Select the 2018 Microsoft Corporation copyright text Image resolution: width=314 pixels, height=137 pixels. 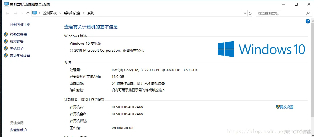tap(107, 51)
